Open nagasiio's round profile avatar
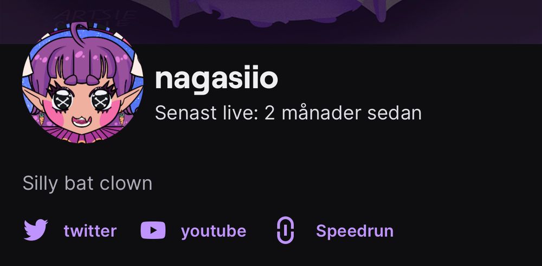Image resolution: width=542 pixels, height=266 pixels. [83, 82]
